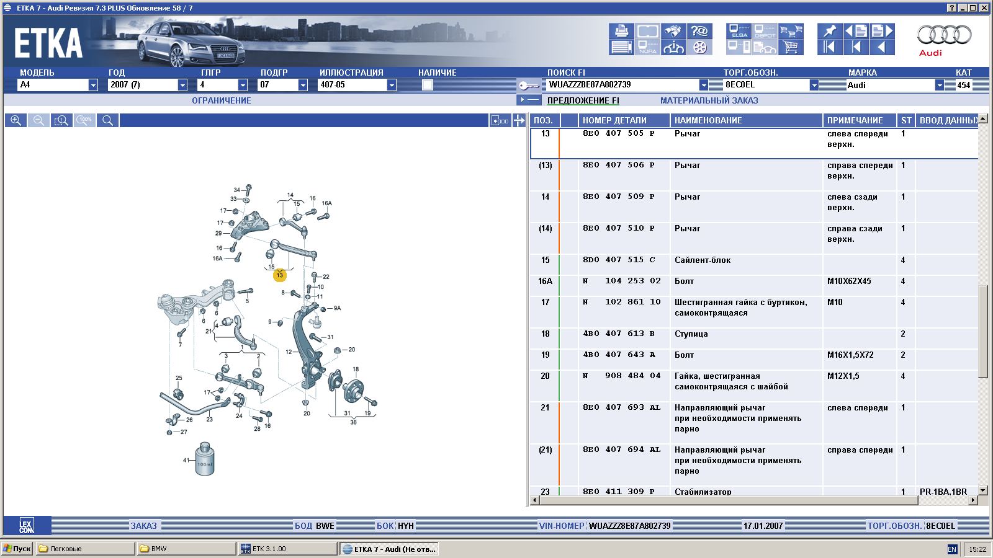Open the multiple shopping carts icon
The height and width of the screenshot is (558, 993).
791,31
